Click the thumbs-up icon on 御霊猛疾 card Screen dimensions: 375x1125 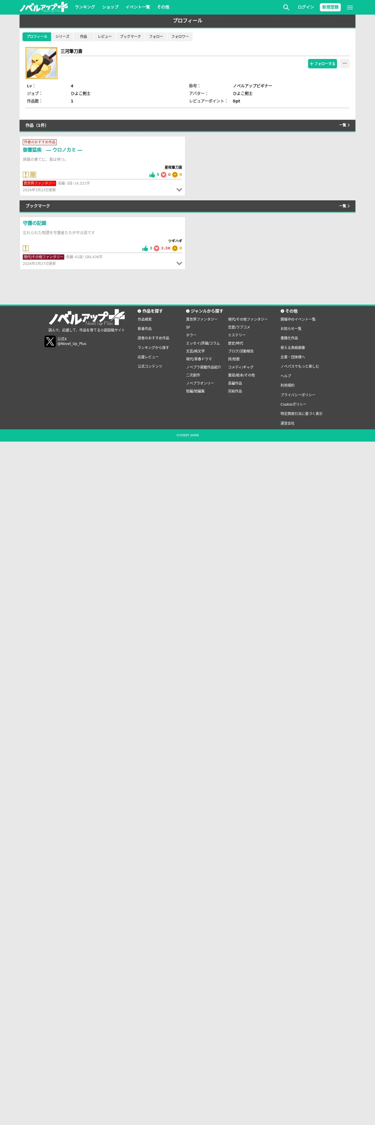pyautogui.click(x=152, y=175)
